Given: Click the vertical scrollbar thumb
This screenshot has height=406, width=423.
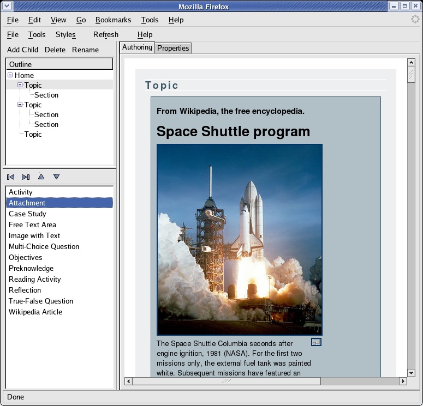Looking at the screenshot, I should pyautogui.click(x=411, y=75).
